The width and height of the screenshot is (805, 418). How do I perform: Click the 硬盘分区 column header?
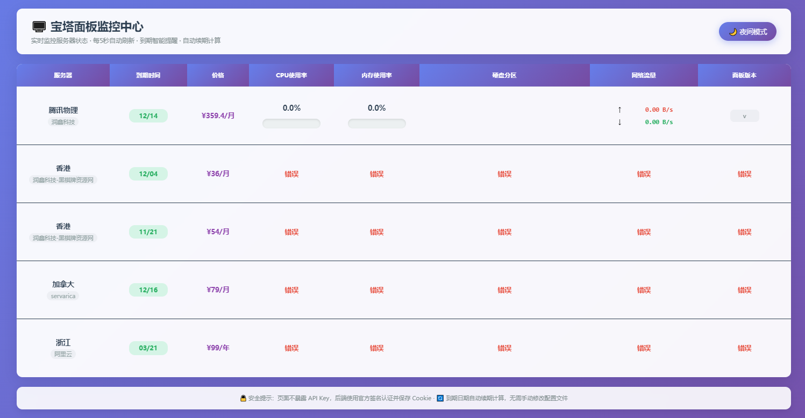[504, 75]
